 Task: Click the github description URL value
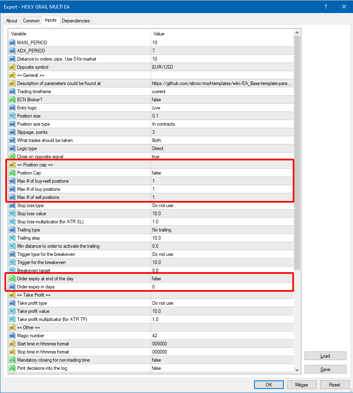(222, 83)
